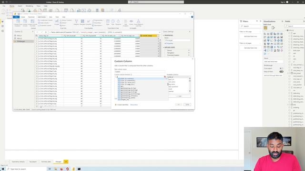Collapse the Queries pane arrow
This screenshot has height=171, width=305.
[x=33, y=32]
